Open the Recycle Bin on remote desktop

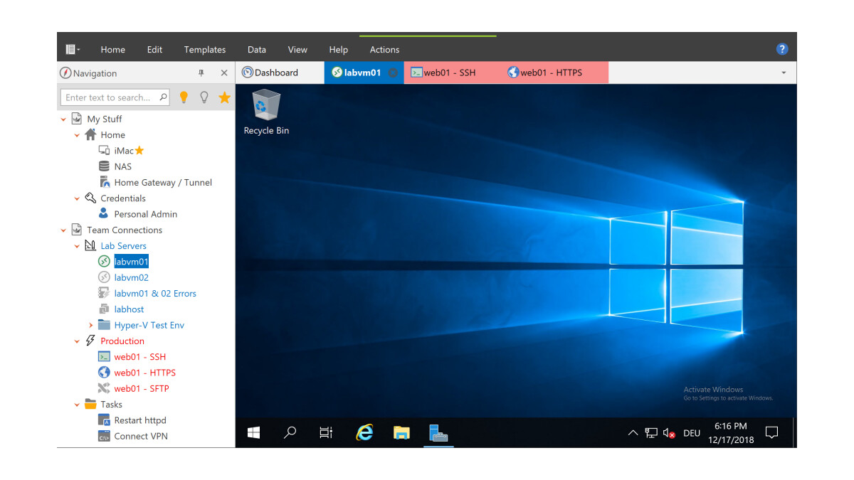pos(266,112)
